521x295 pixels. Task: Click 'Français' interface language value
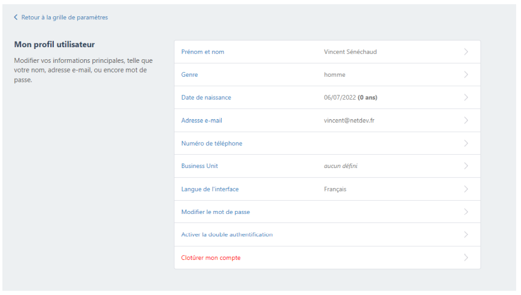pos(335,189)
